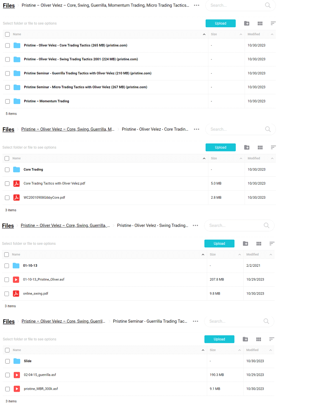321x412 pixels.
Task: Click search magnifier in Core Trading panel
Action: pos(268,129)
